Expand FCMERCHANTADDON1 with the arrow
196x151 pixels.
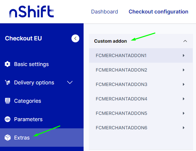(184, 55)
